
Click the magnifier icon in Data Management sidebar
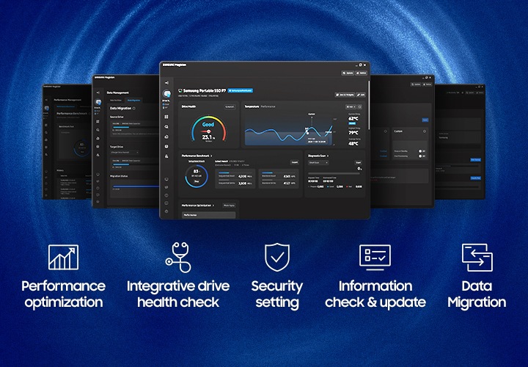pyautogui.click(x=98, y=130)
